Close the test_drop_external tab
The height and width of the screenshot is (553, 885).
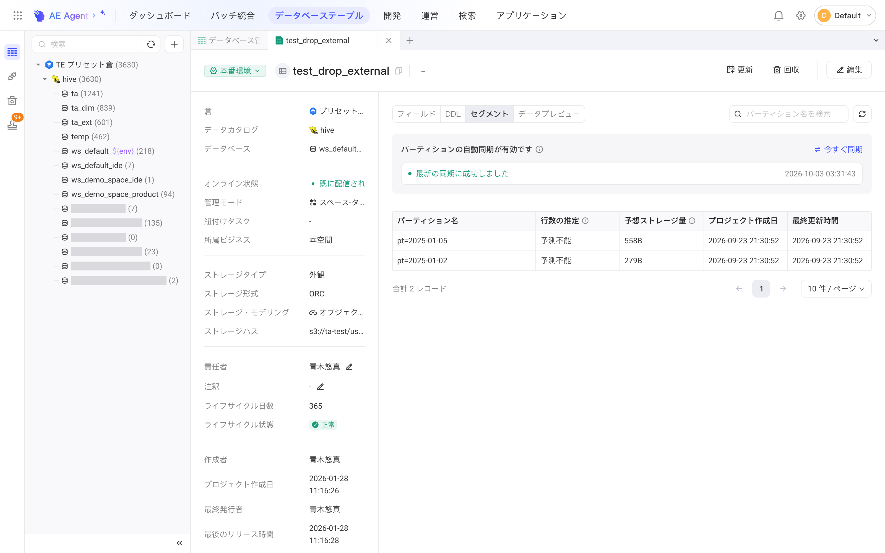389,41
